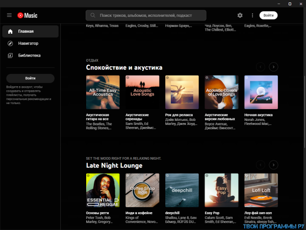Open Coffee Shop Indie playlist cover
Screen dimensions: 306x230
click(142, 190)
